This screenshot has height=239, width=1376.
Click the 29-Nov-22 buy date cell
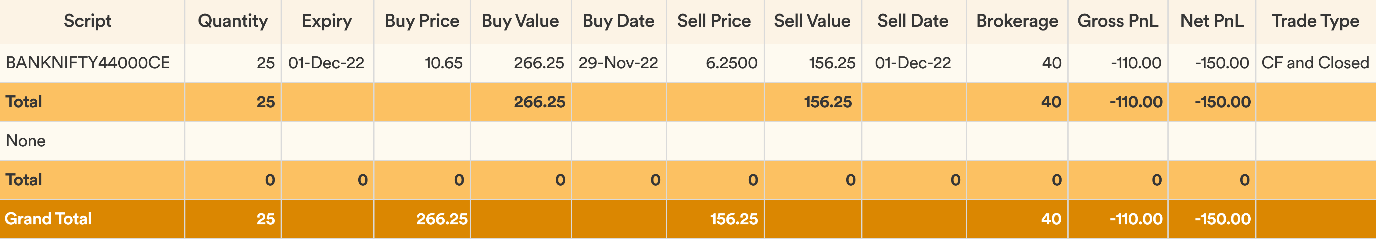coord(618,63)
